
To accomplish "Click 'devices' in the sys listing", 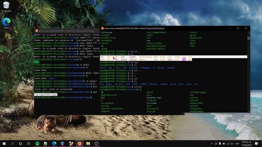I will click(133, 68).
